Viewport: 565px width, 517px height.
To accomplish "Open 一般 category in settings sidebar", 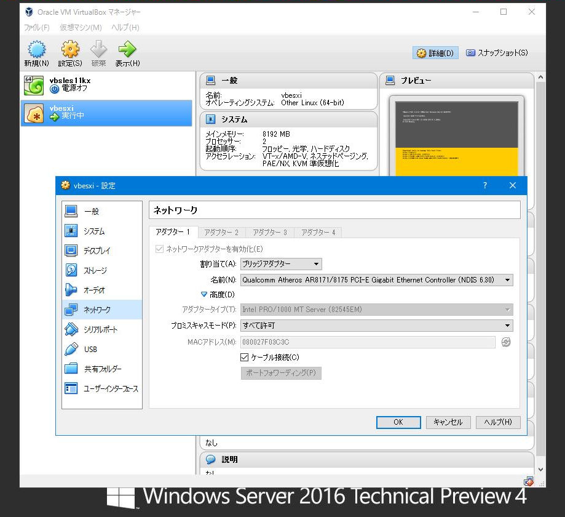I will click(x=102, y=211).
